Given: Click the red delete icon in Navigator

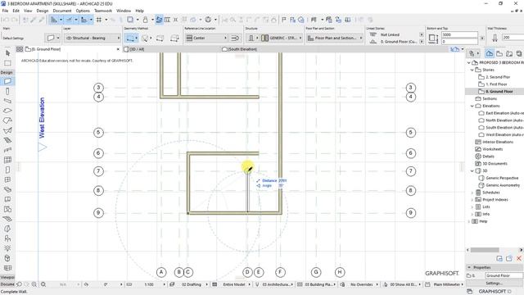Looking at the screenshot, I should tap(518, 258).
